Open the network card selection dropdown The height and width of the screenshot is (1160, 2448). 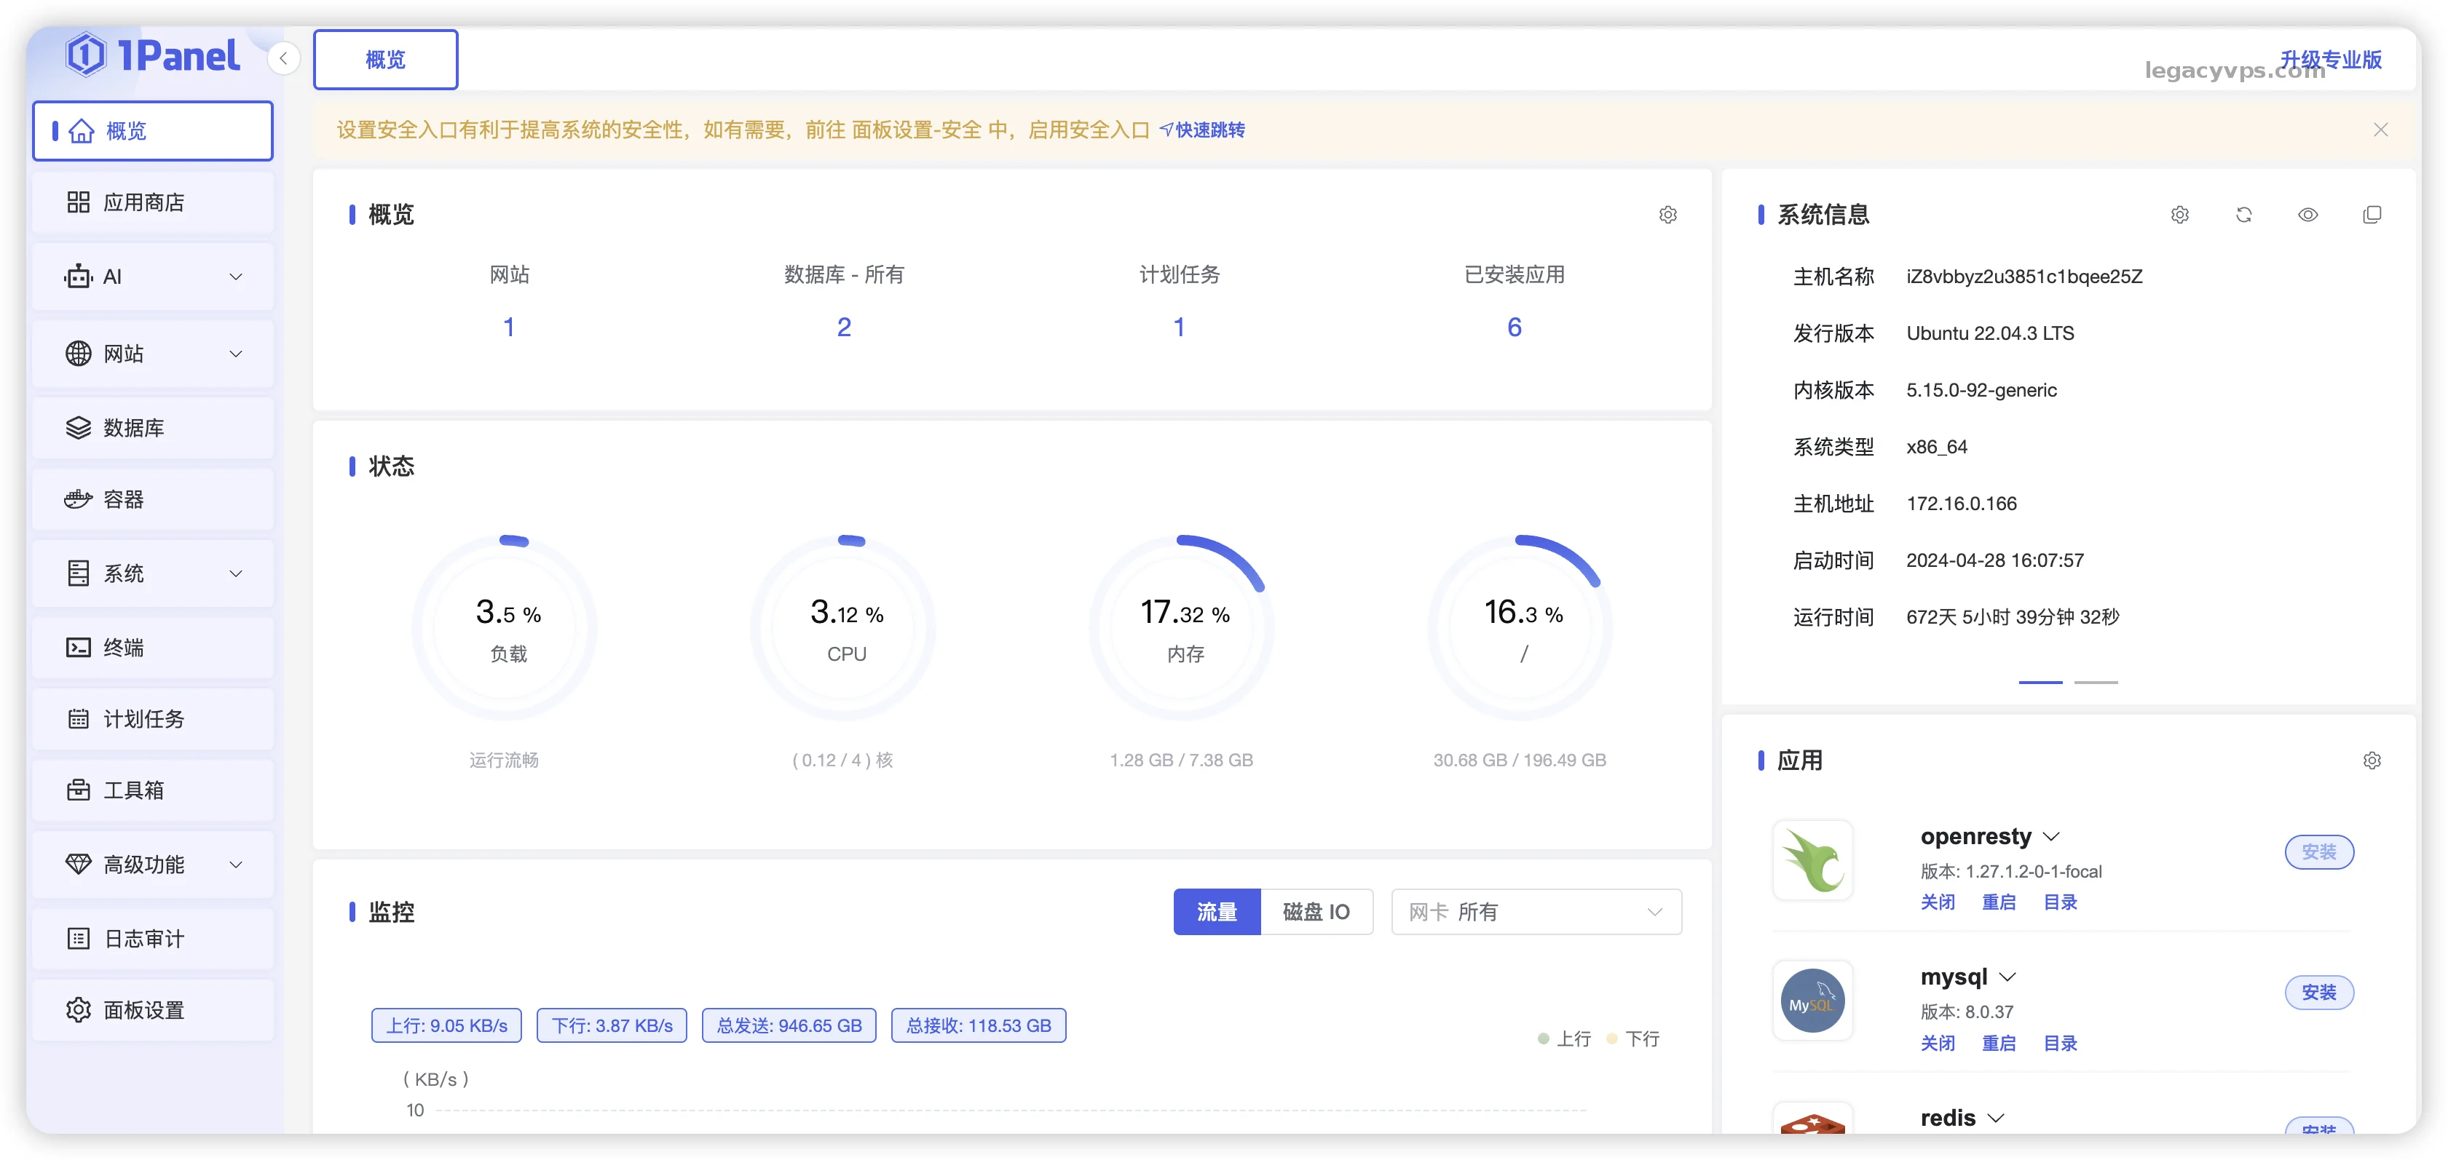pyautogui.click(x=1536, y=912)
